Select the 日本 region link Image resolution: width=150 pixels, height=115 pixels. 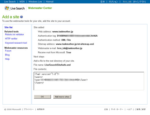pyautogui.click(x=103, y=2)
